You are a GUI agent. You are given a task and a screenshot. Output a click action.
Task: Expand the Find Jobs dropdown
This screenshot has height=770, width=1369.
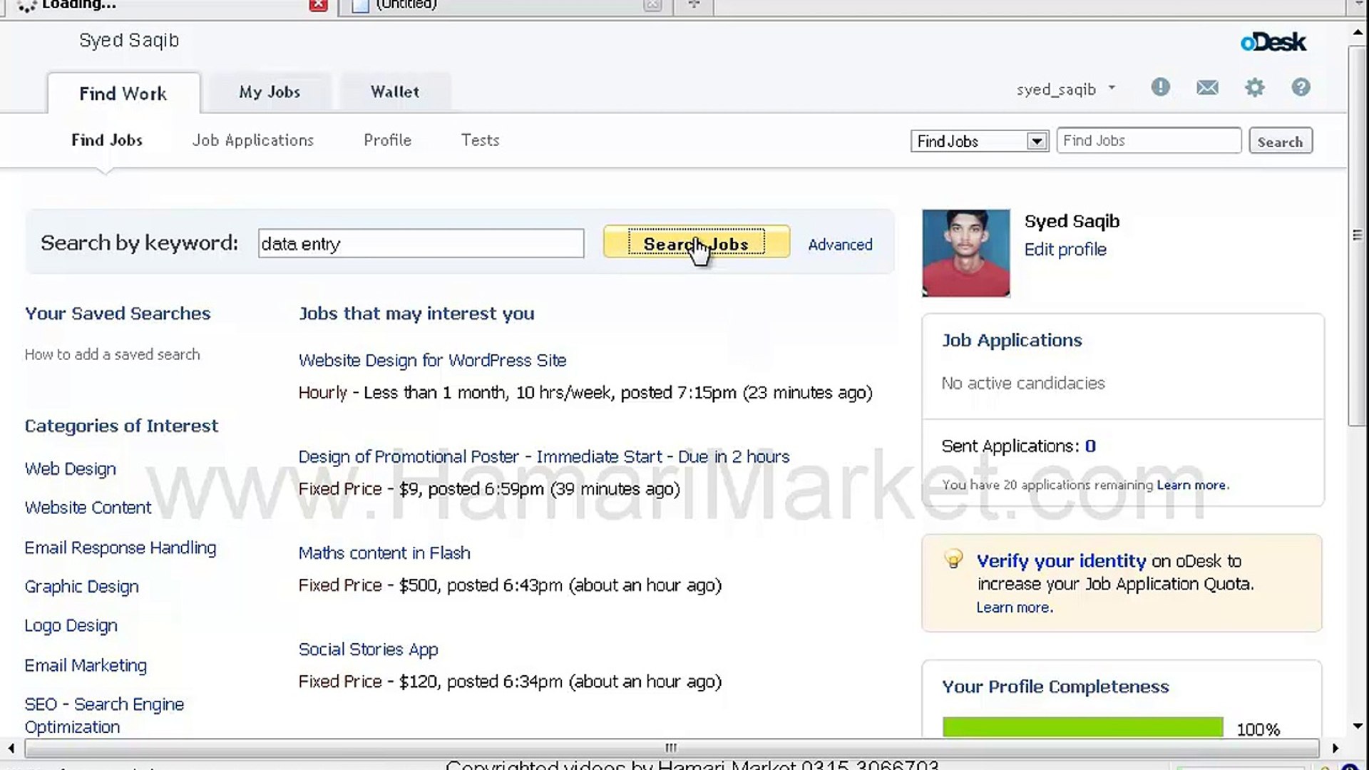[1036, 141]
